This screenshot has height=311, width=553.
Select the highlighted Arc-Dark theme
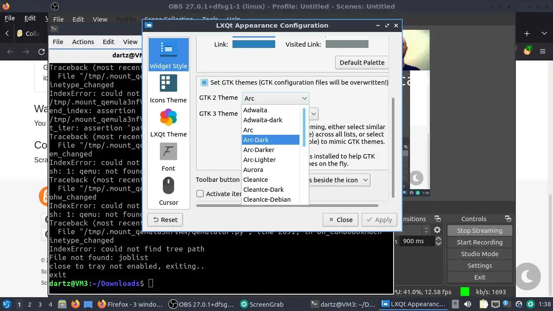(270, 140)
